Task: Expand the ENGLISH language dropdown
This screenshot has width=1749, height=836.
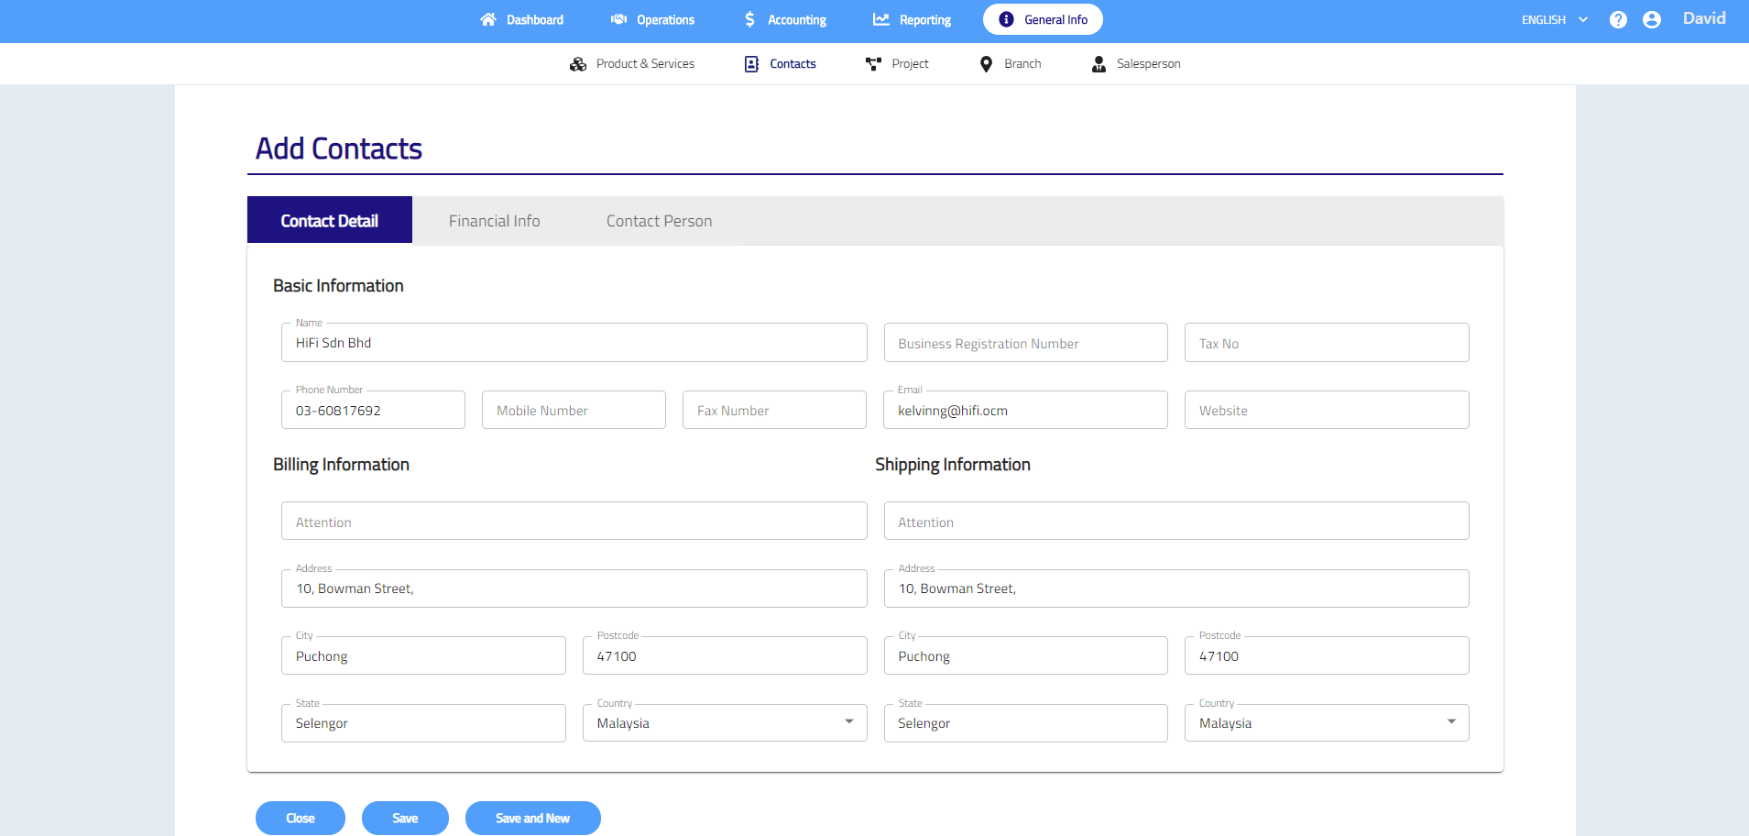Action: 1554,19
